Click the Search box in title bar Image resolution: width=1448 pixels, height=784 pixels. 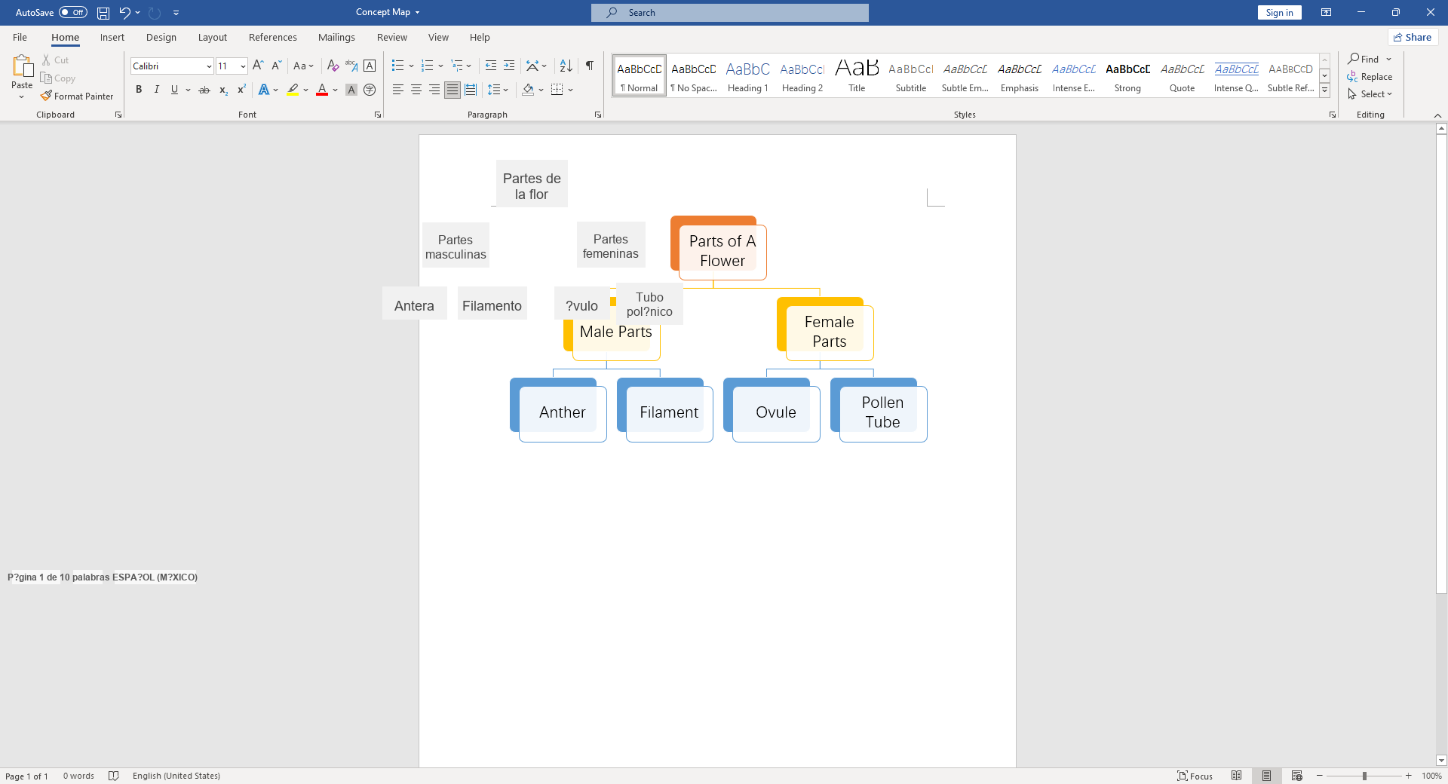[x=730, y=13]
